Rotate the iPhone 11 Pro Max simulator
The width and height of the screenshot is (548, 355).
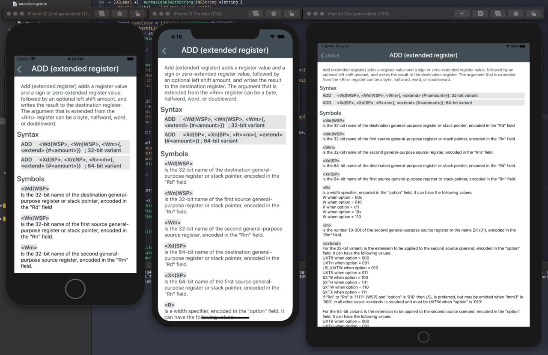292,13
